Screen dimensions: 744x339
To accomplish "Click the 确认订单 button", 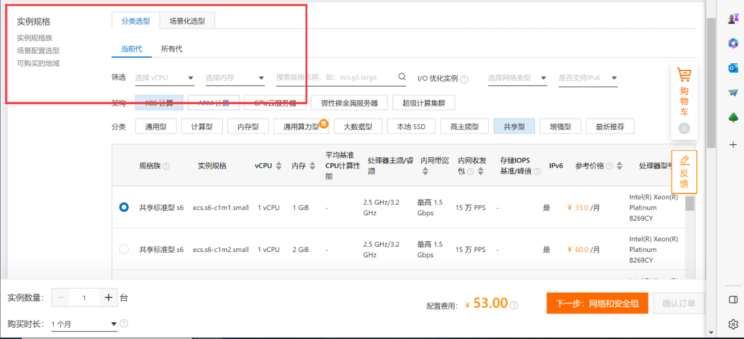I will pyautogui.click(x=679, y=303).
